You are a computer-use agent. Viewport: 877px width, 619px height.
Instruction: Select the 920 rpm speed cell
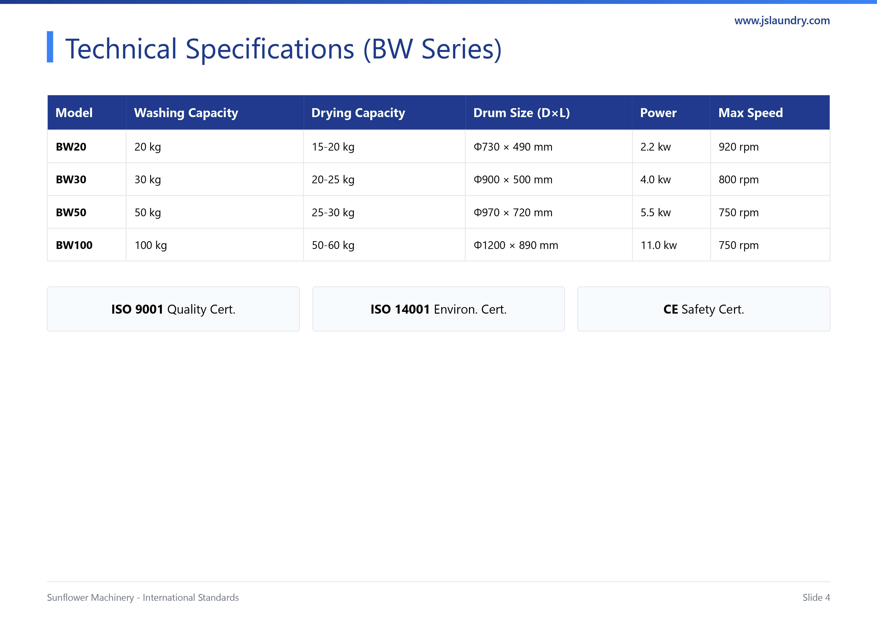tap(770, 147)
